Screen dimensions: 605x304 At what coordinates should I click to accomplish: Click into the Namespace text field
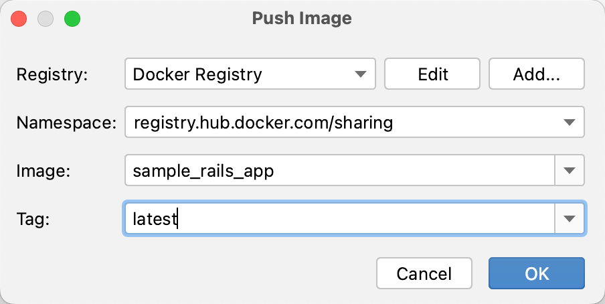[x=335, y=123]
